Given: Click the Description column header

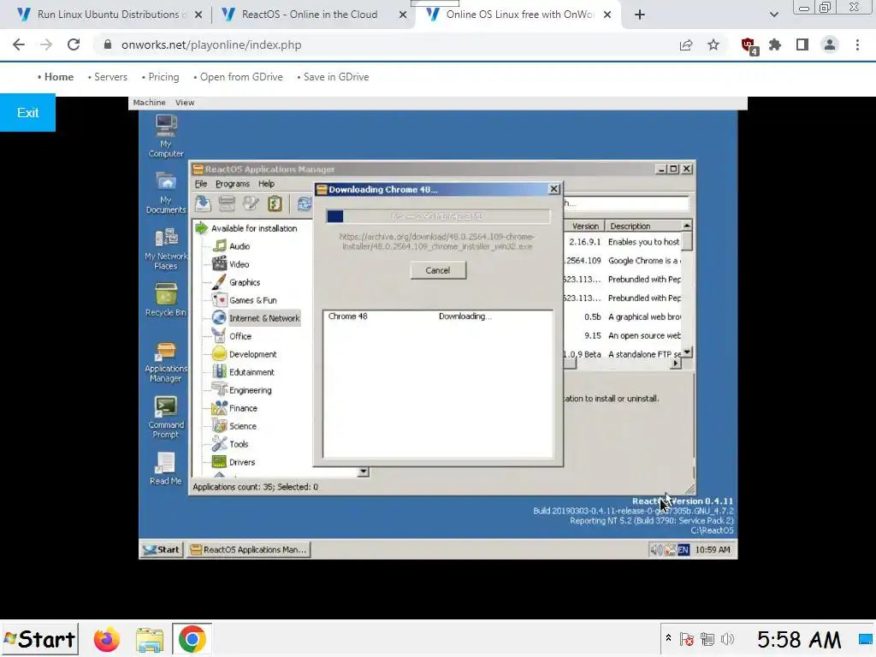Looking at the screenshot, I should pos(643,226).
